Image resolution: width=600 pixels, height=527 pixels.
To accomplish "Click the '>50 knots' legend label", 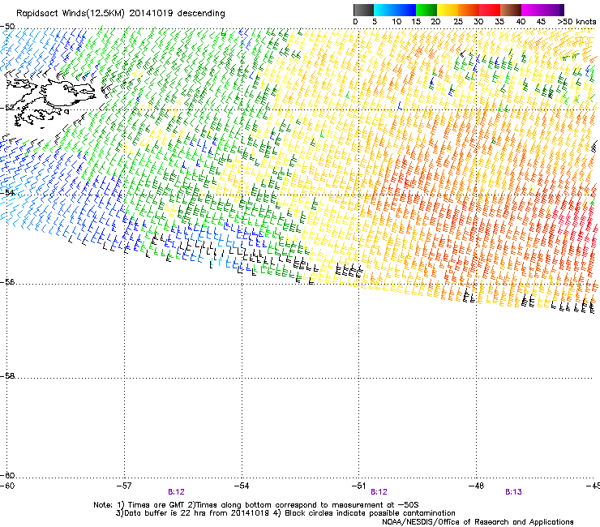I will [576, 22].
